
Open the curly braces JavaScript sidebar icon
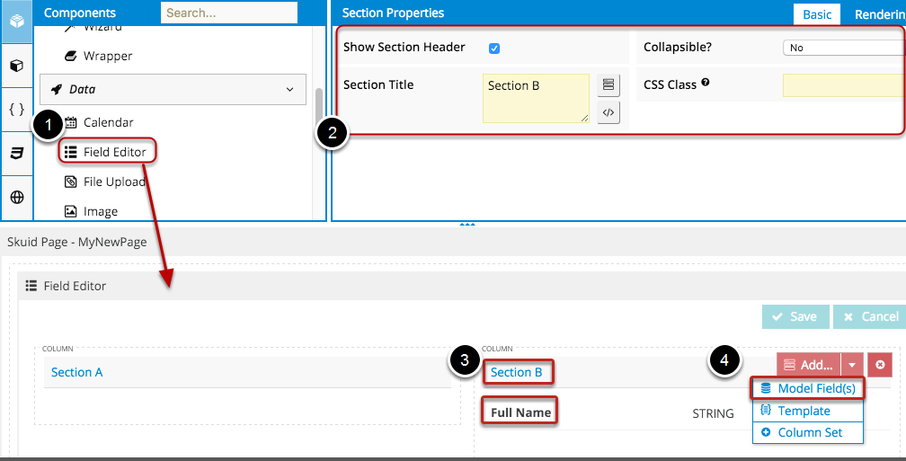click(x=16, y=110)
